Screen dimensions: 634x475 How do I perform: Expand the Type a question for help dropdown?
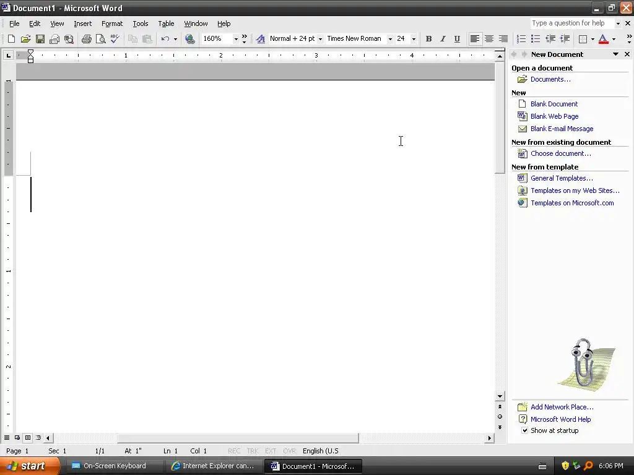(617, 24)
